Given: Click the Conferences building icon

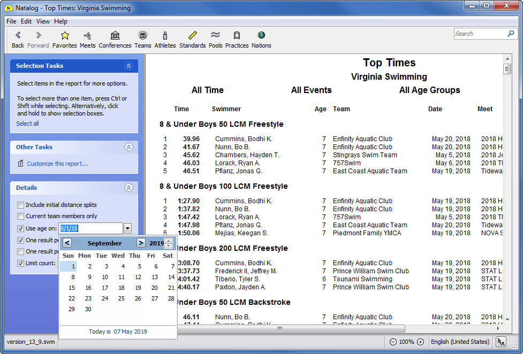Looking at the screenshot, I should click(x=115, y=36).
